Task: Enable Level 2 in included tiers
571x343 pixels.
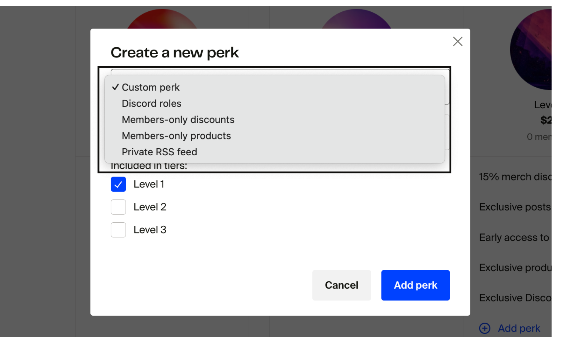Action: (x=118, y=207)
